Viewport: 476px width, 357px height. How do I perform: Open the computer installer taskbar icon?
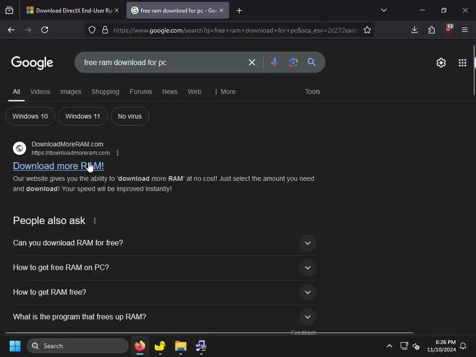(x=201, y=346)
